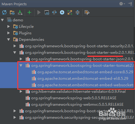The height and width of the screenshot is (124, 135).
Task: Click the Maven Projects panel title
Action: pos(14,4)
